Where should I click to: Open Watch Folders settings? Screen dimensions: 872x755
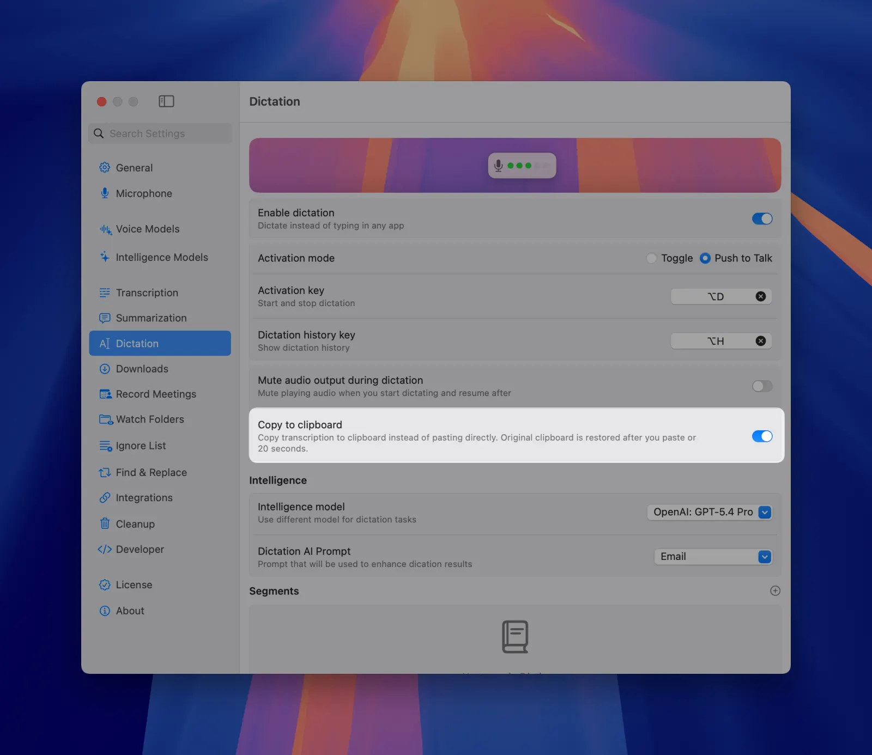(160, 419)
